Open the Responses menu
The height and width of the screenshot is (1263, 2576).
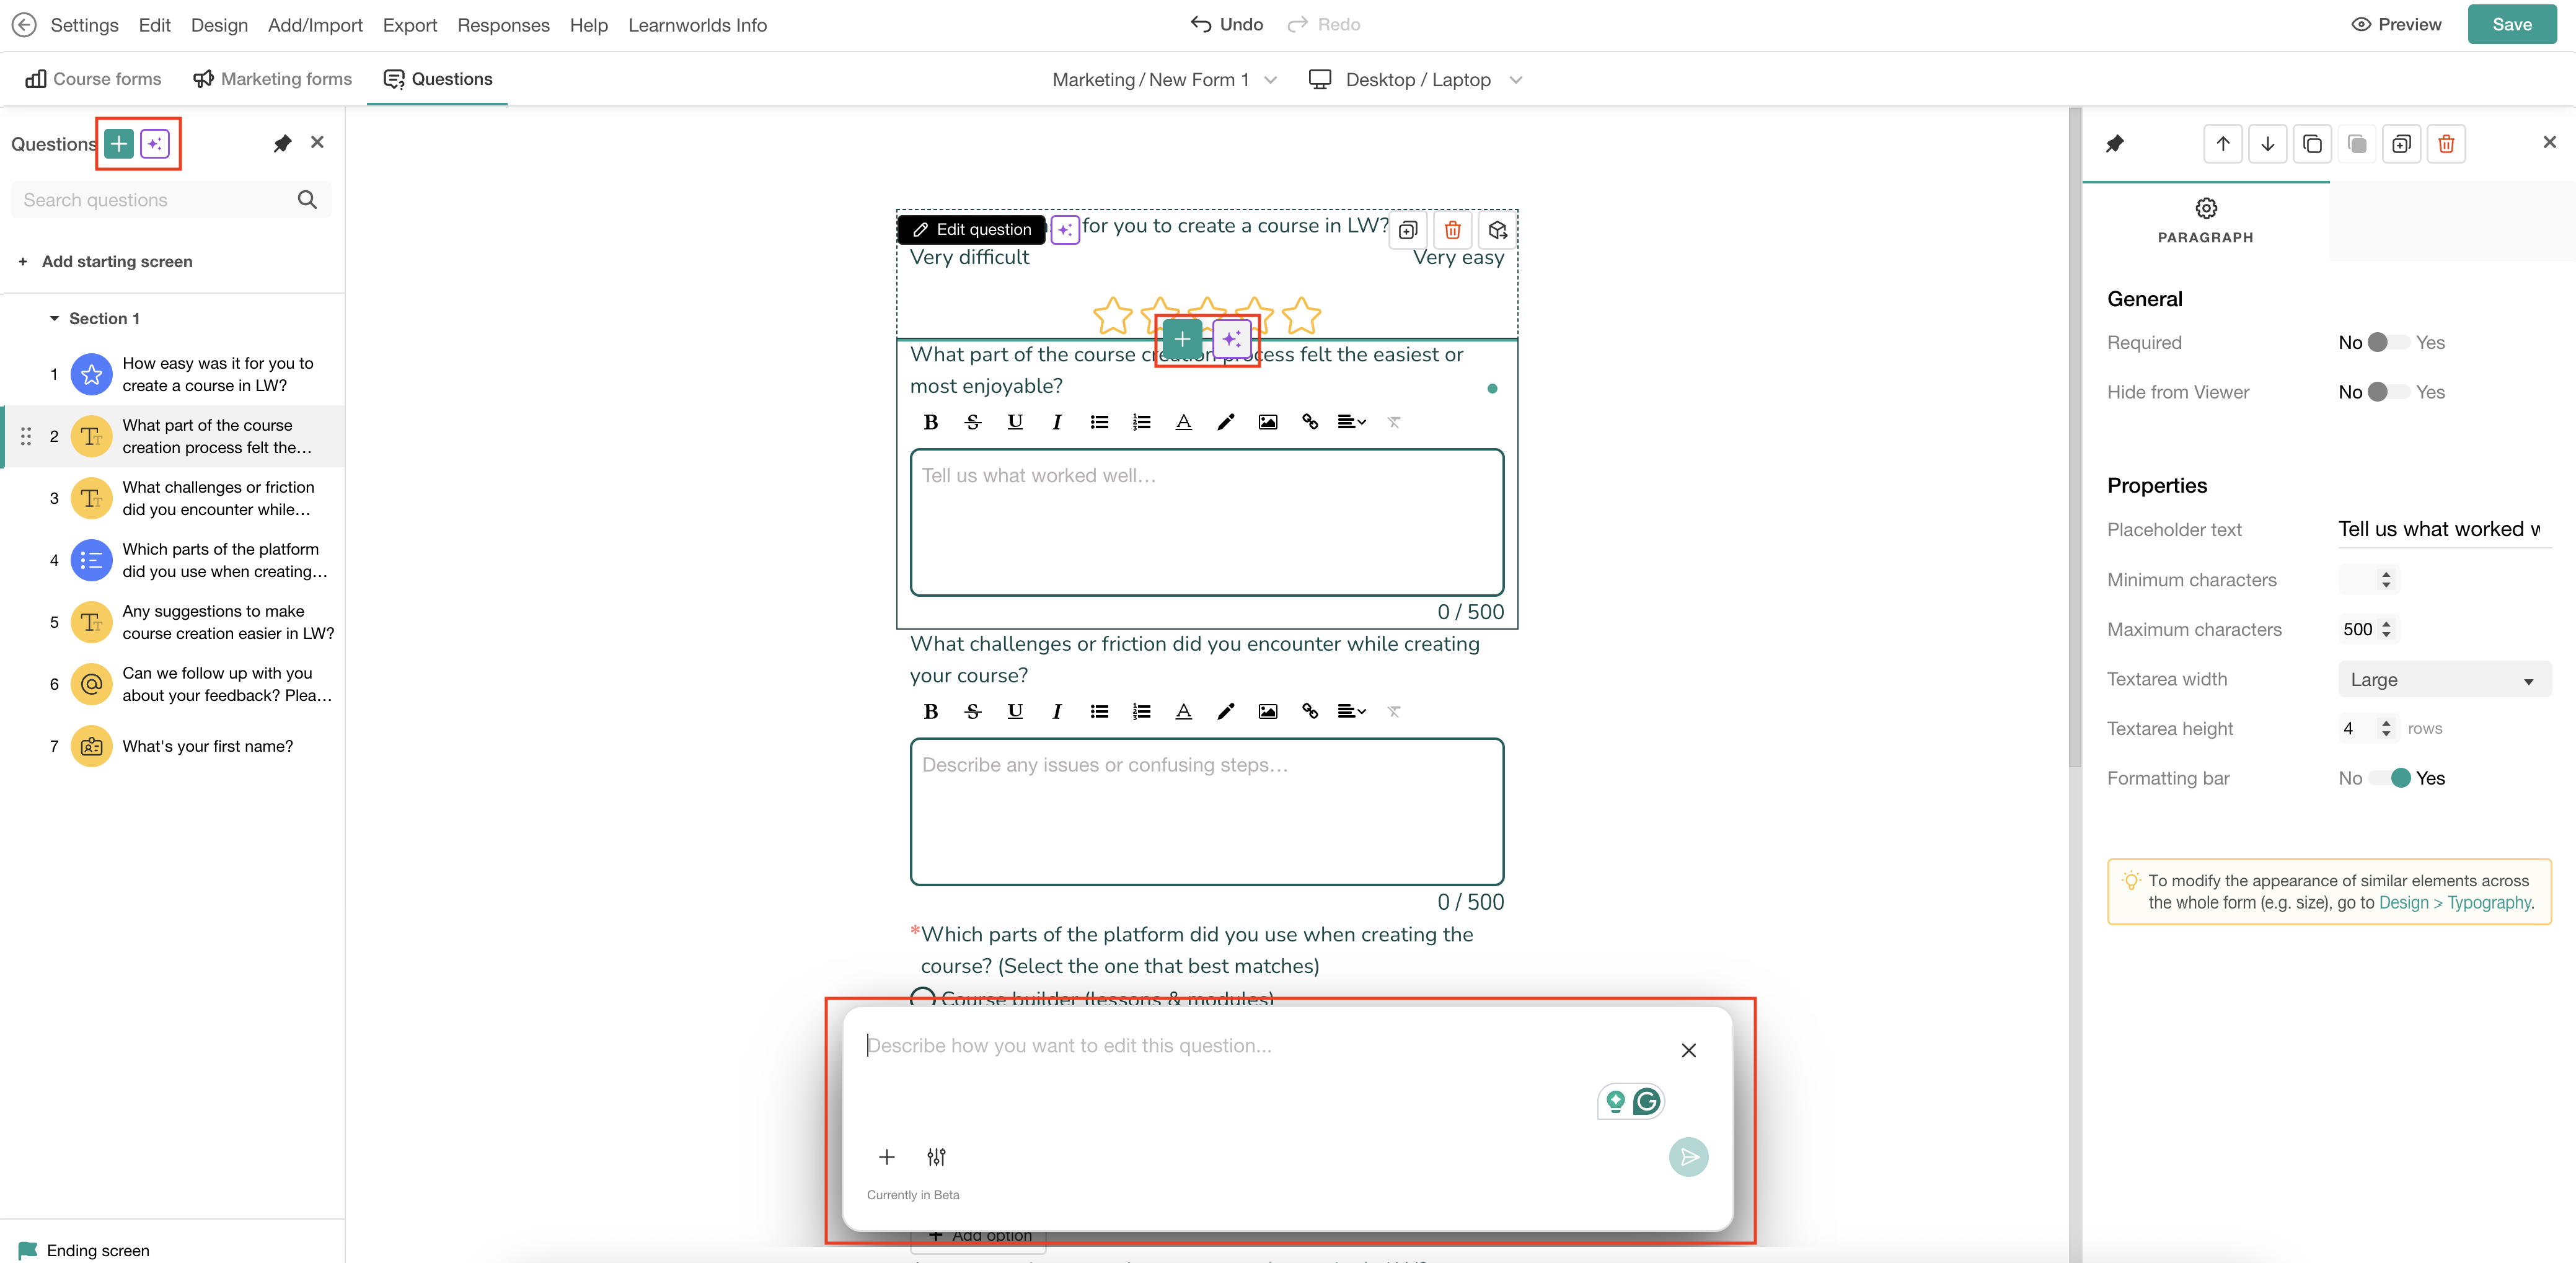(503, 25)
